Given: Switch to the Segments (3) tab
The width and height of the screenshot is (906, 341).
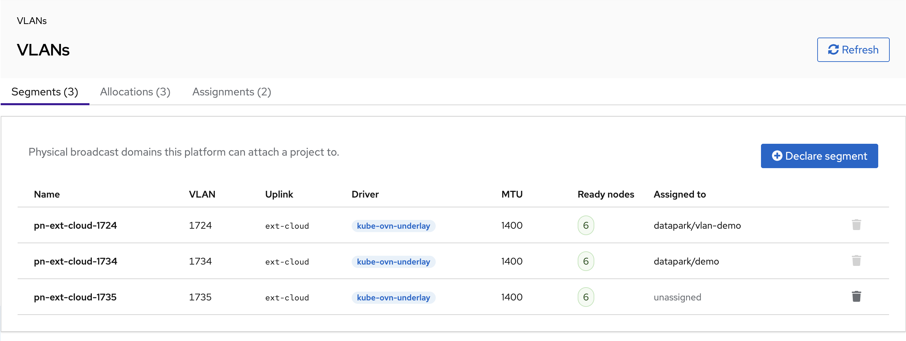Looking at the screenshot, I should [x=45, y=92].
